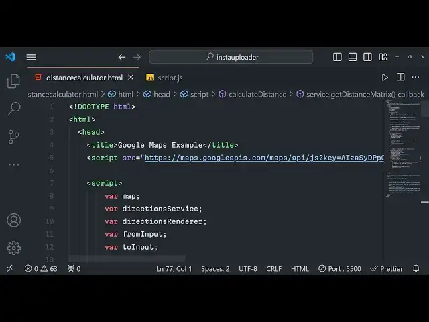
Task: Select the calculateDistance breadcrumb item
Action: 253,94
